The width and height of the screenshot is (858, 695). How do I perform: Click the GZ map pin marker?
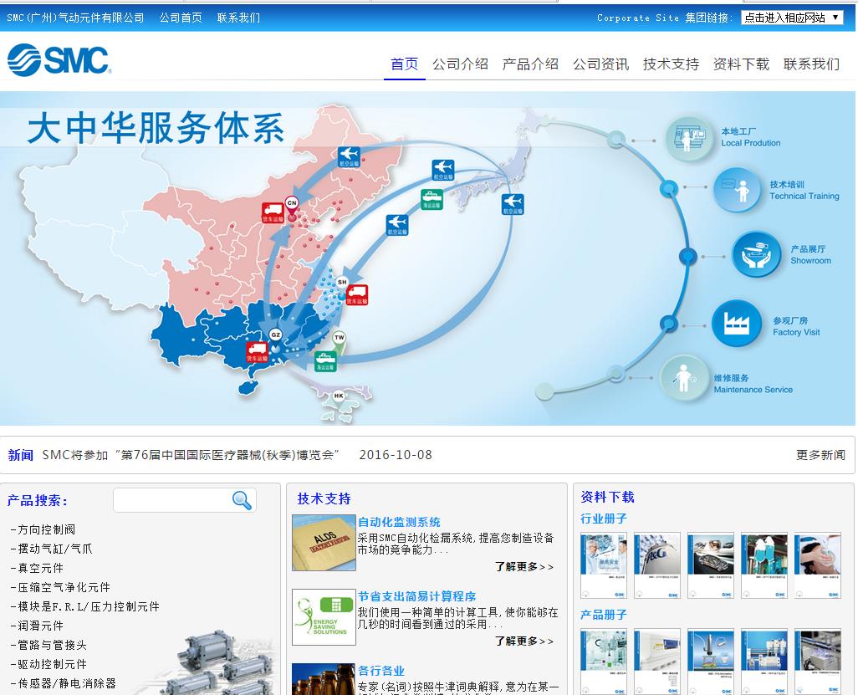coord(275,340)
